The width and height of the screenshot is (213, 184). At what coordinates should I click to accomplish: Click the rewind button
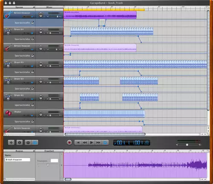coord(85,143)
